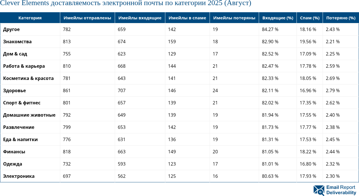The image size is (359, 196).
Task: Click the Email Report Deliverability envelope icon
Action: click(x=319, y=190)
